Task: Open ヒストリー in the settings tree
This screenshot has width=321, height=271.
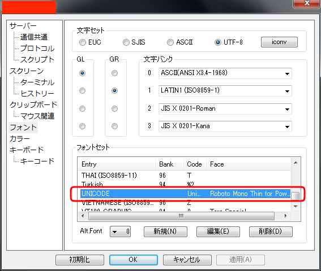Action: (37, 94)
